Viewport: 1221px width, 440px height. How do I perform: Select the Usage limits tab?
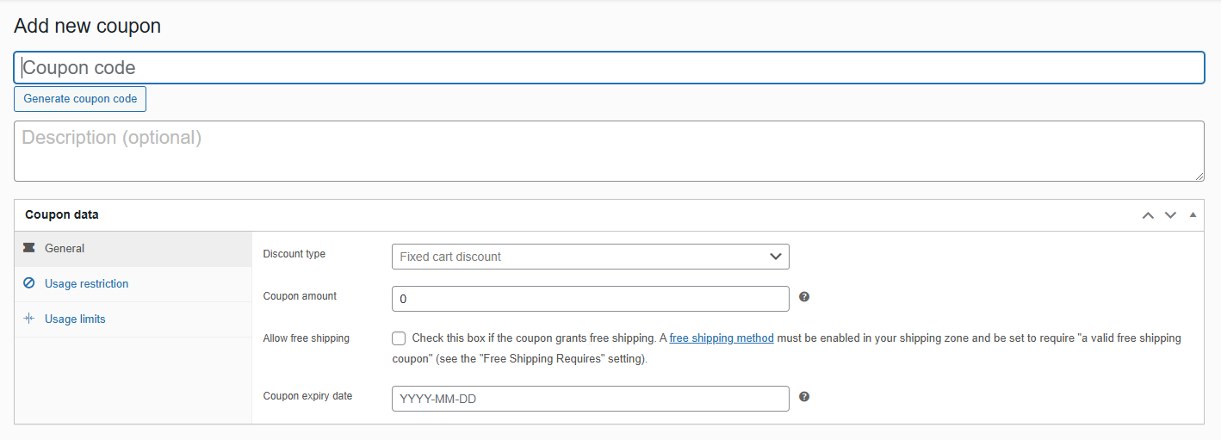75,319
